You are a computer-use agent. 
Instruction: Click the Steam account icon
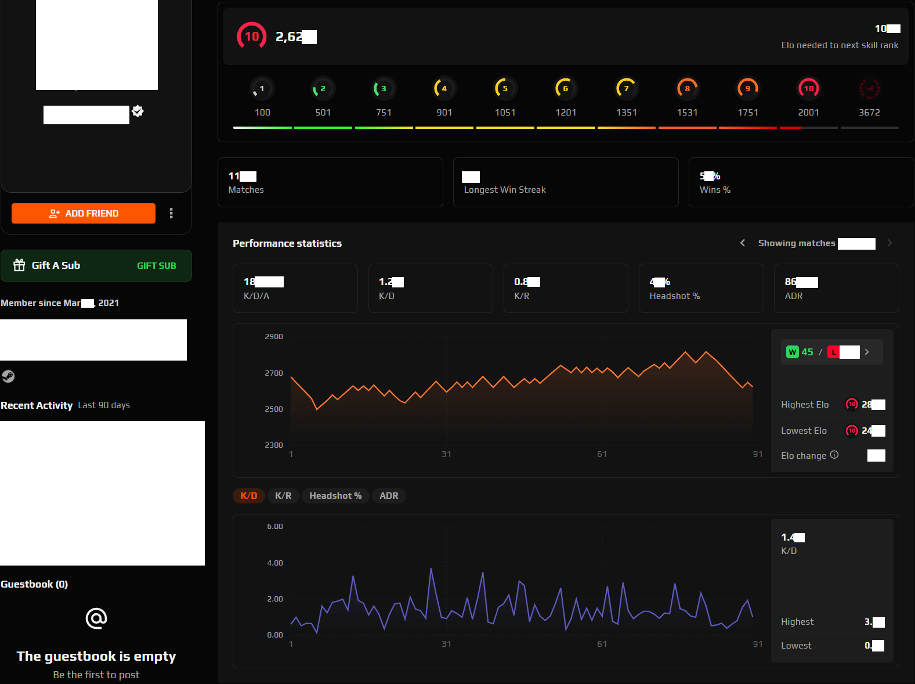(8, 376)
